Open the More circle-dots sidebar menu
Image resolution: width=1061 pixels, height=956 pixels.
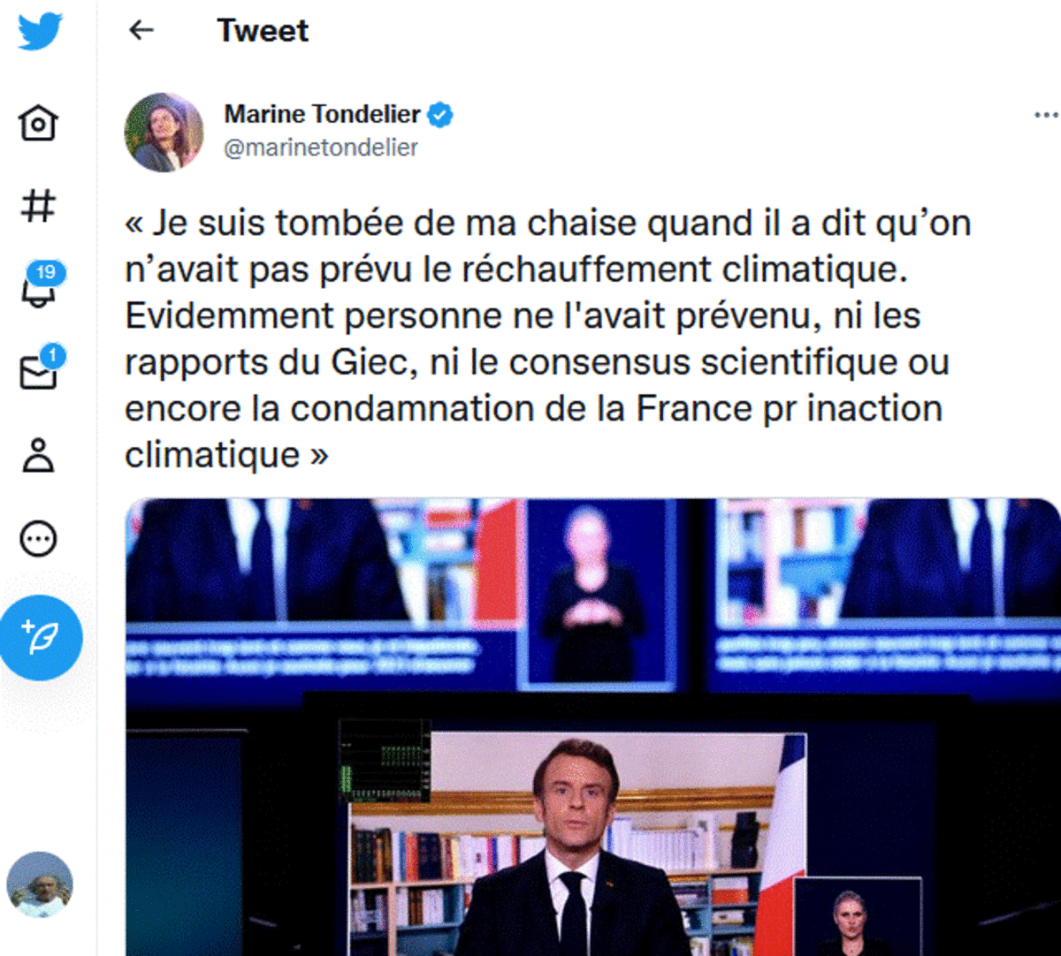[38, 539]
